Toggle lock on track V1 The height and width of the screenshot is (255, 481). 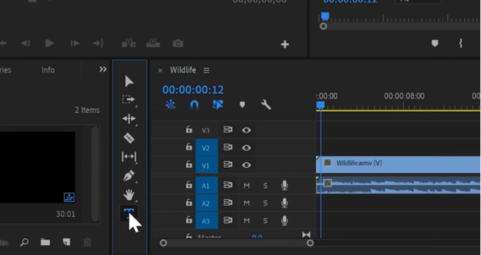pyautogui.click(x=189, y=164)
